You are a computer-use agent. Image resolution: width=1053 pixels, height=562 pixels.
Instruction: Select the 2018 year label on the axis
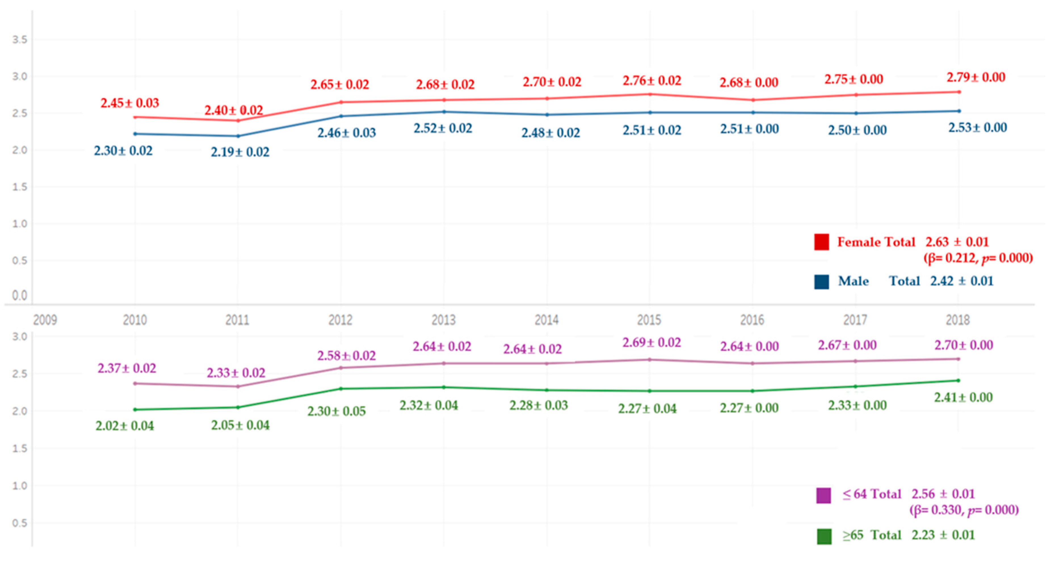(957, 320)
